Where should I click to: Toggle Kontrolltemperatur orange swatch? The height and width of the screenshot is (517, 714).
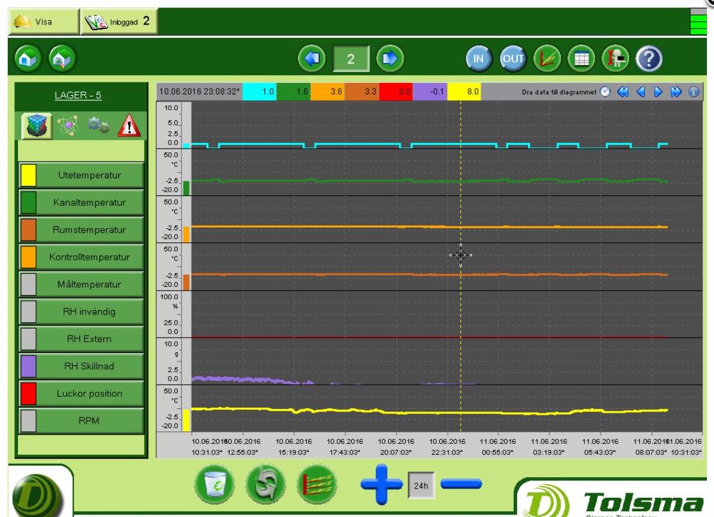[28, 257]
